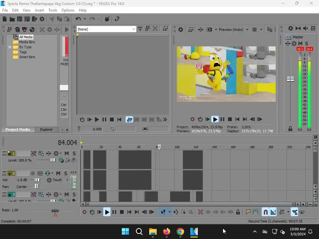
Task: Solo the Master bus
Action: click(x=307, y=44)
